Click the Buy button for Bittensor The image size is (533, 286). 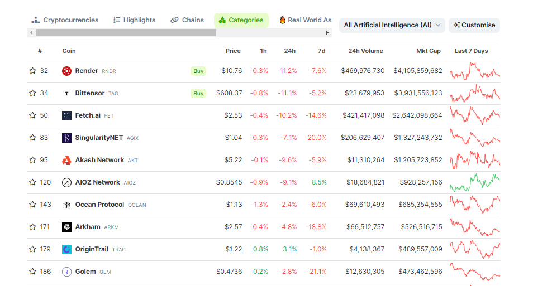click(x=198, y=93)
